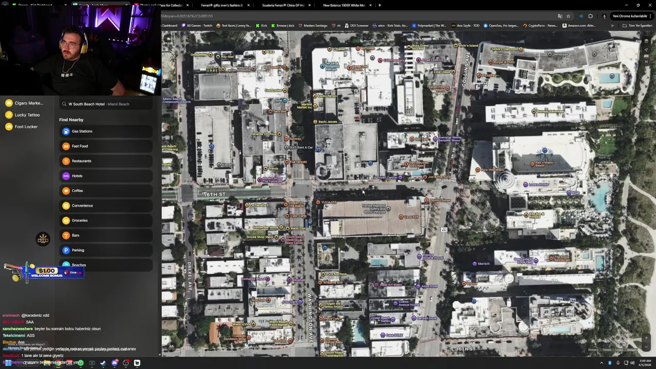The width and height of the screenshot is (656, 369).
Task: Click the Joe & The Juice pin
Action: click(425, 177)
